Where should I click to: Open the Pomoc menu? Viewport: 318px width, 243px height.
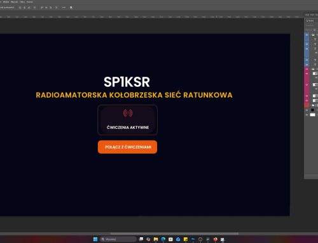click(30, 2)
